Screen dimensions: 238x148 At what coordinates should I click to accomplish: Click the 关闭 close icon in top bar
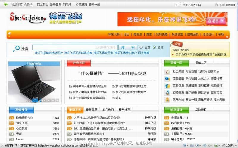[x=217, y=5]
